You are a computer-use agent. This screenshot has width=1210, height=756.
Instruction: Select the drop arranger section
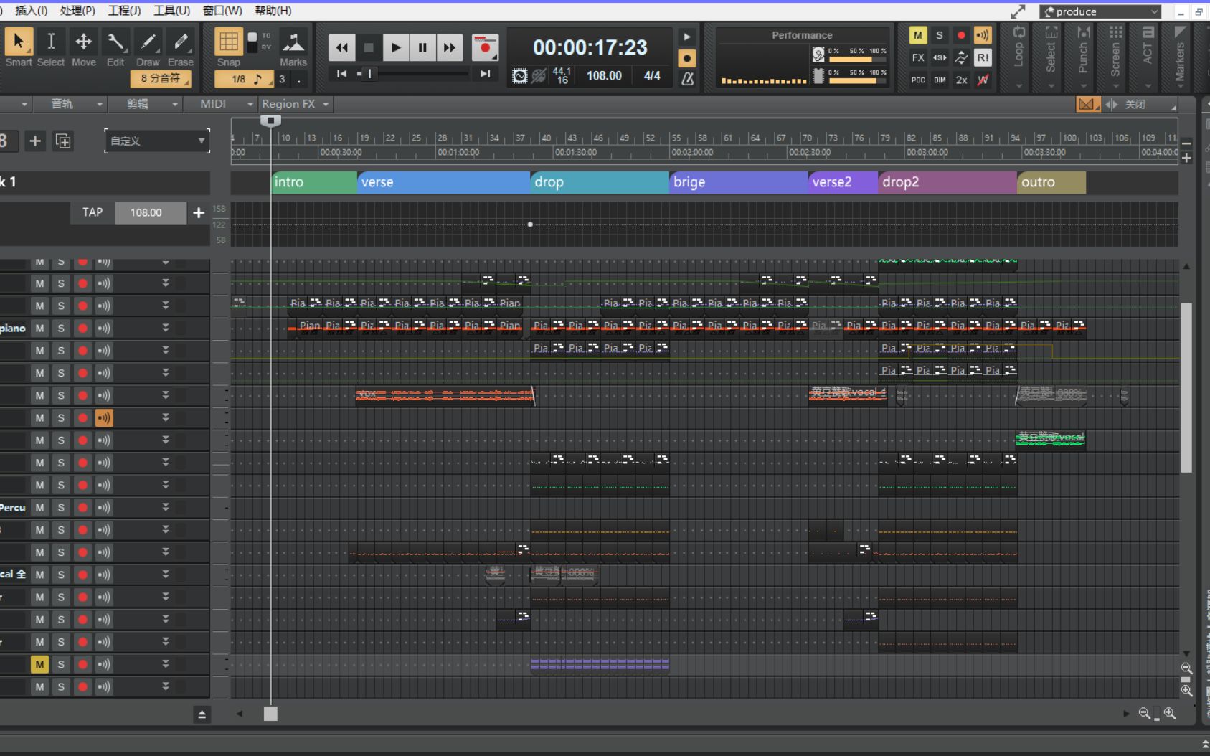click(x=600, y=182)
